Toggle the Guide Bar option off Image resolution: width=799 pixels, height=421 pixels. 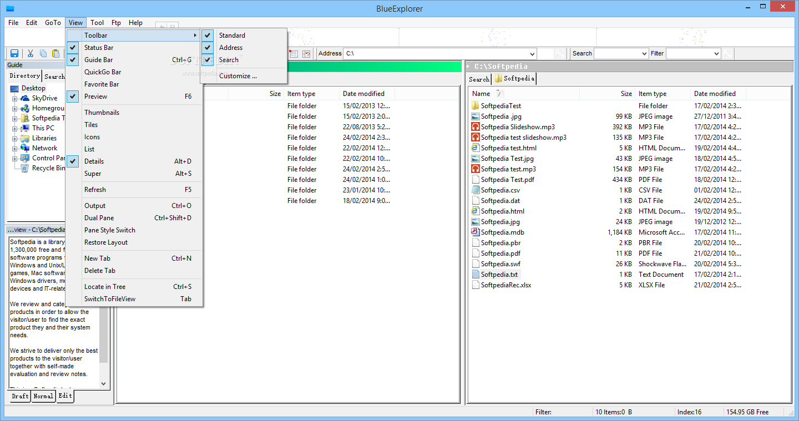[134, 60]
